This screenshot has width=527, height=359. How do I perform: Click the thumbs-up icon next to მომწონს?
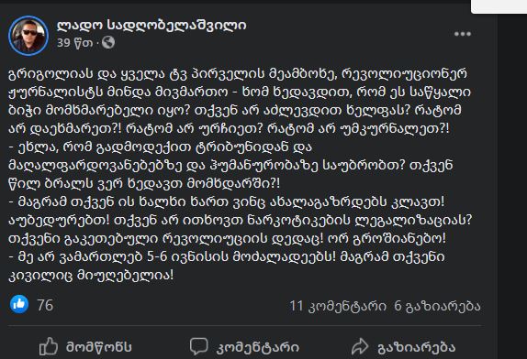point(49,346)
